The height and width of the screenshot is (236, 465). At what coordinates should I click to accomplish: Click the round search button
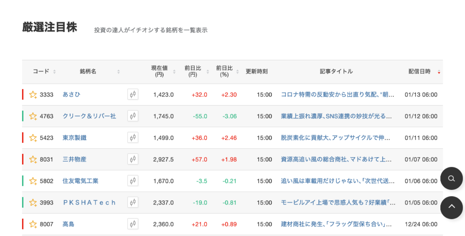coord(451,179)
